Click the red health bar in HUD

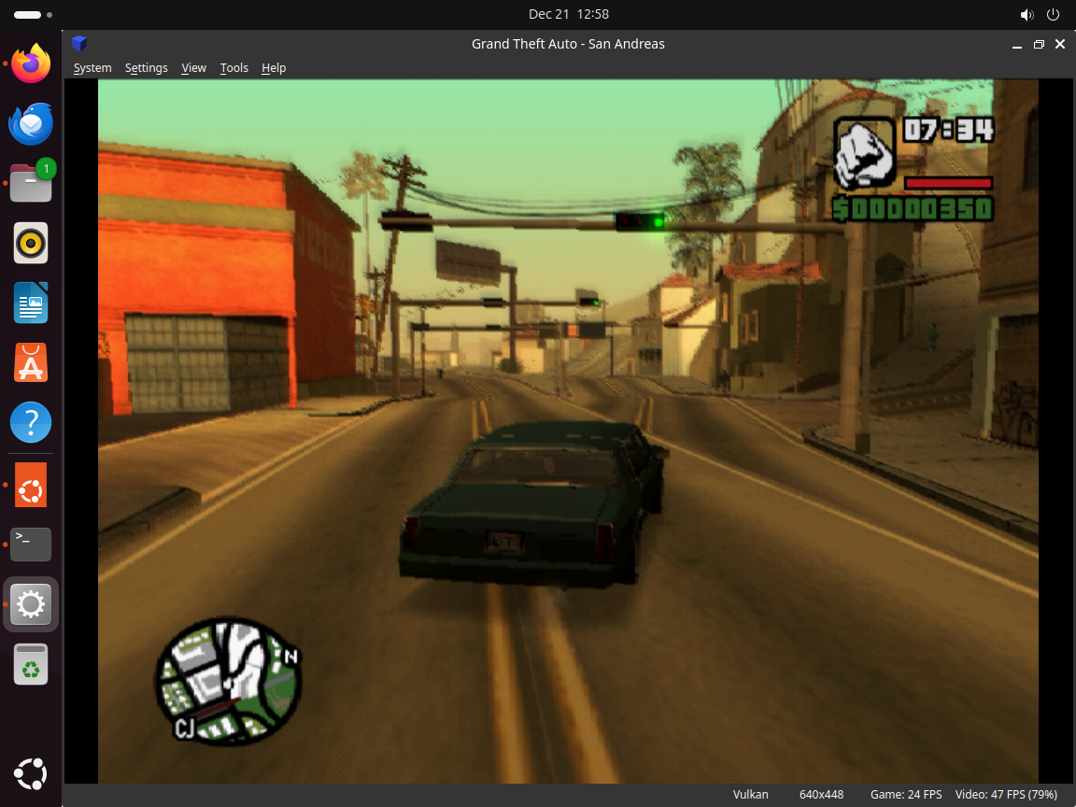[948, 182]
